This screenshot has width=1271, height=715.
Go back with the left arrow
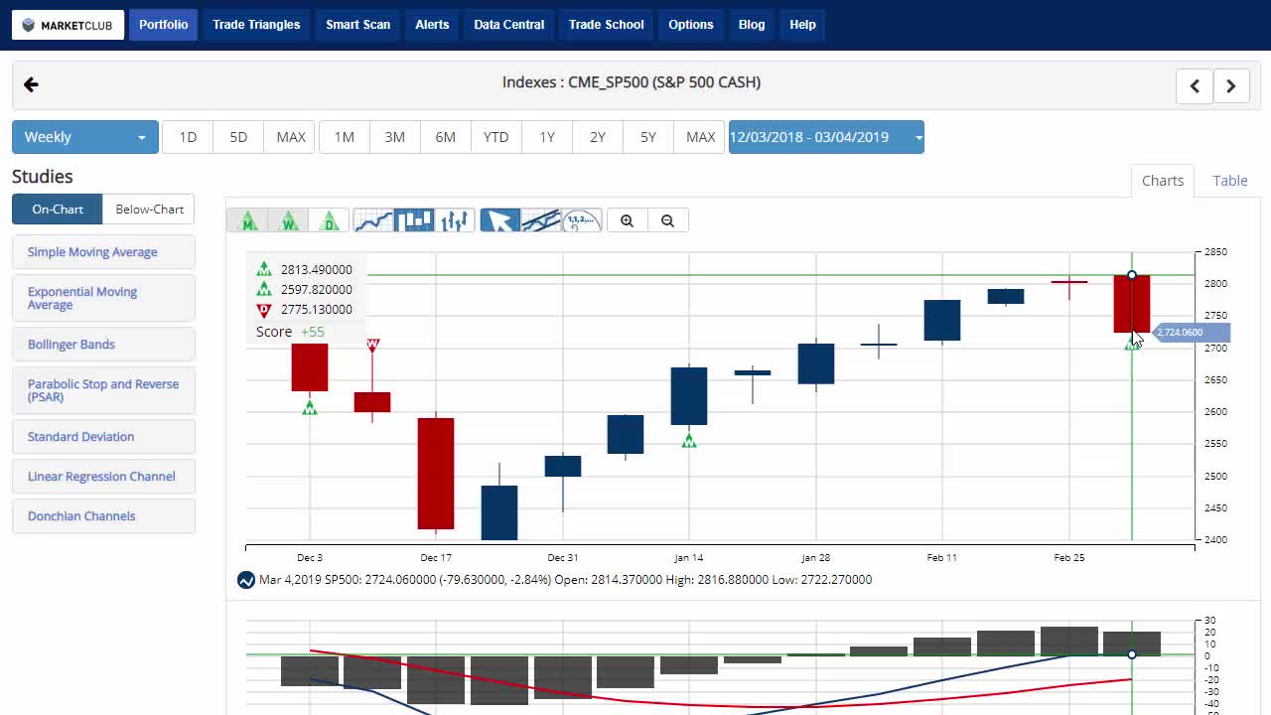click(31, 85)
